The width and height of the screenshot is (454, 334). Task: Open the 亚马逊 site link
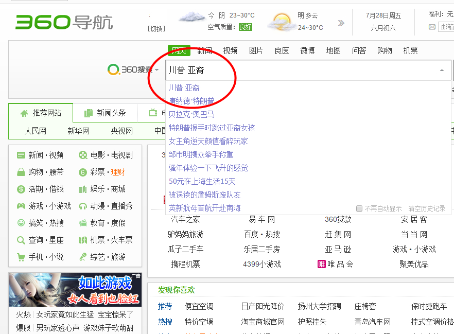pos(338,249)
